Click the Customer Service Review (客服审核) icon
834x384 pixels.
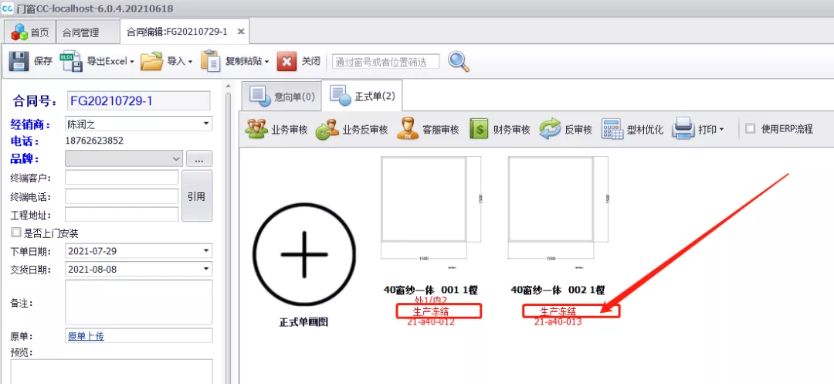(408, 129)
